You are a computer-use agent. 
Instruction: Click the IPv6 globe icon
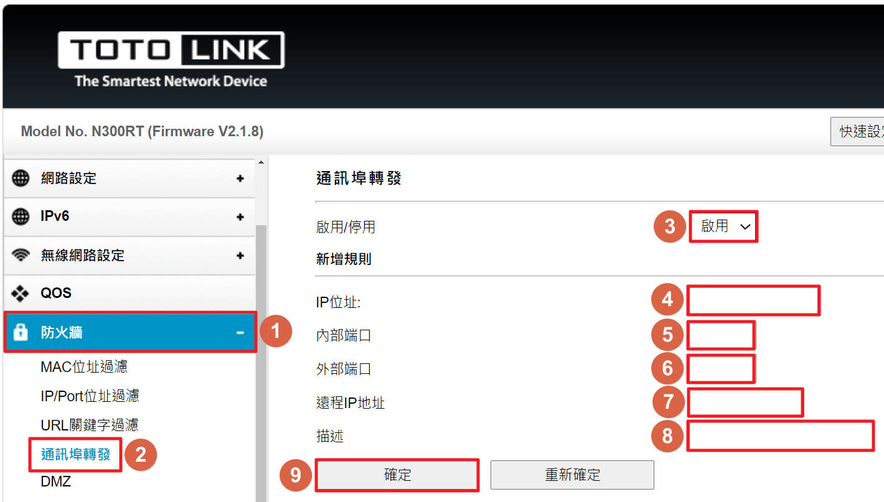click(21, 216)
